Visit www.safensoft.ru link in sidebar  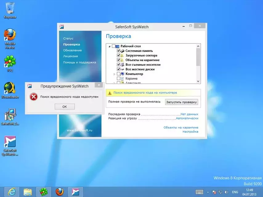79,130
